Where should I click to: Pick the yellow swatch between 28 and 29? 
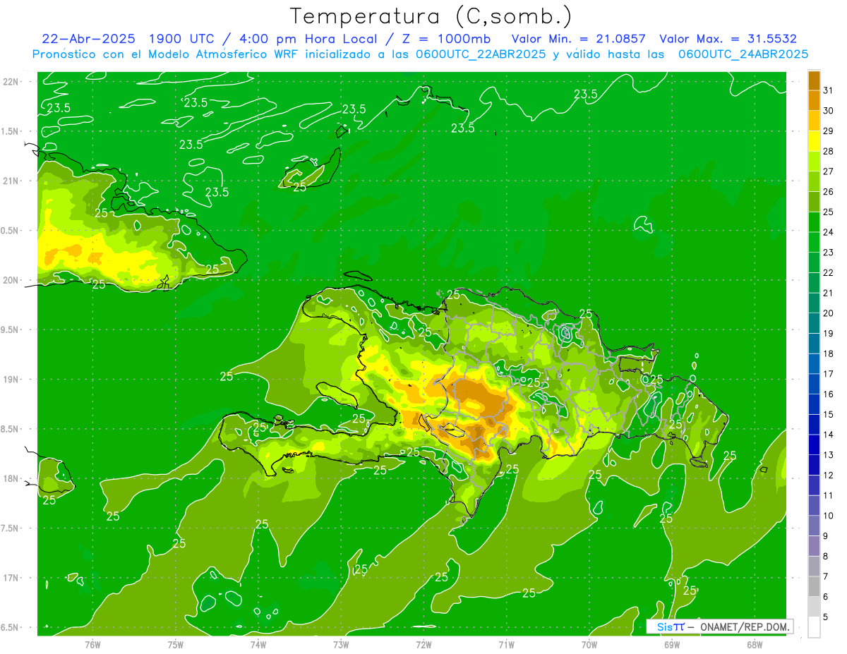814,141
